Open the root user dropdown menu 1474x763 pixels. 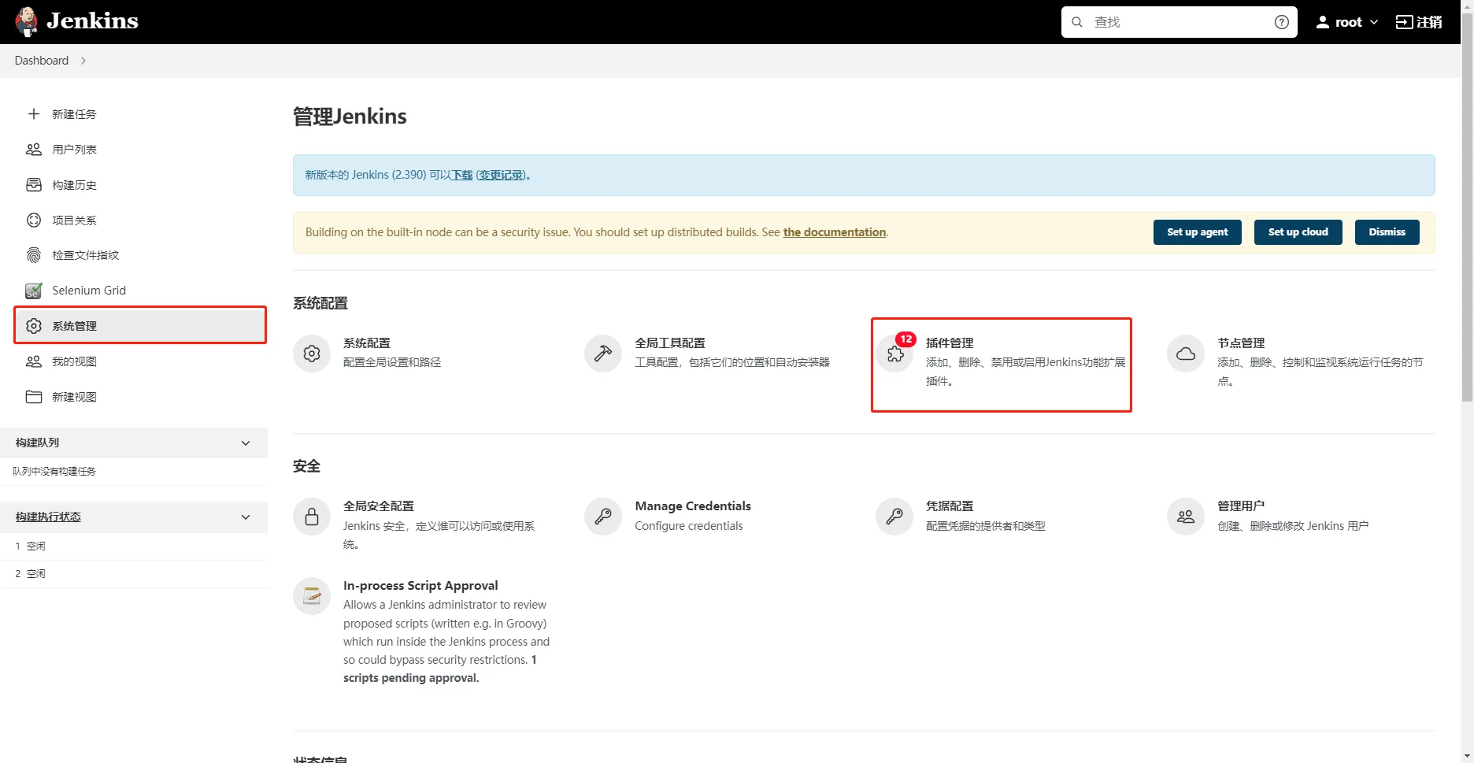pyautogui.click(x=1347, y=22)
